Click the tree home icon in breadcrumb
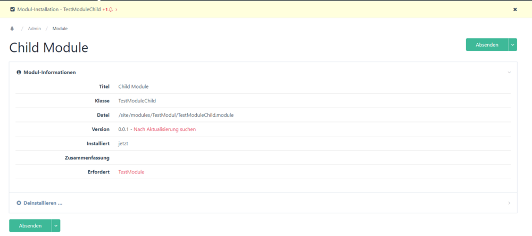This screenshot has width=532, height=236. point(12,29)
